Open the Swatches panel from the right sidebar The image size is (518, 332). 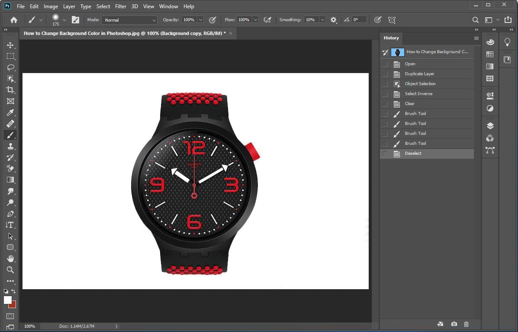click(x=489, y=54)
